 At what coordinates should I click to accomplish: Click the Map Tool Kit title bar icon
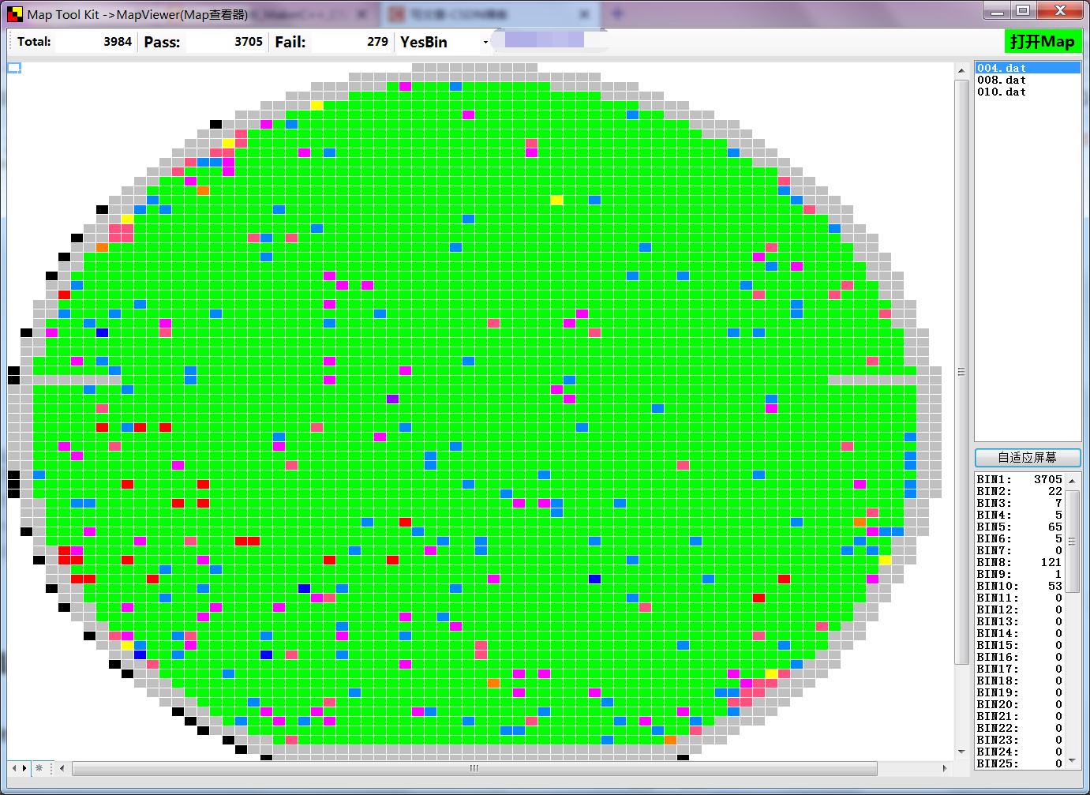point(14,14)
